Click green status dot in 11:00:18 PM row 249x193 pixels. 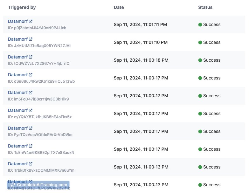point(200,60)
